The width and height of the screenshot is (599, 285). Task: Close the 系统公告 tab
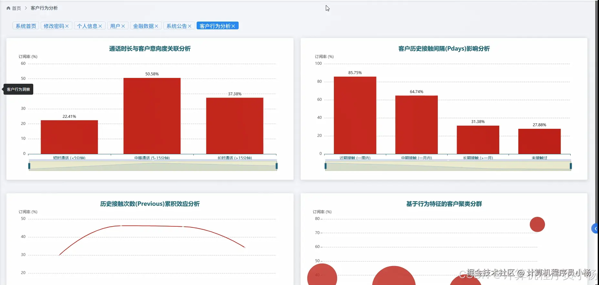190,26
